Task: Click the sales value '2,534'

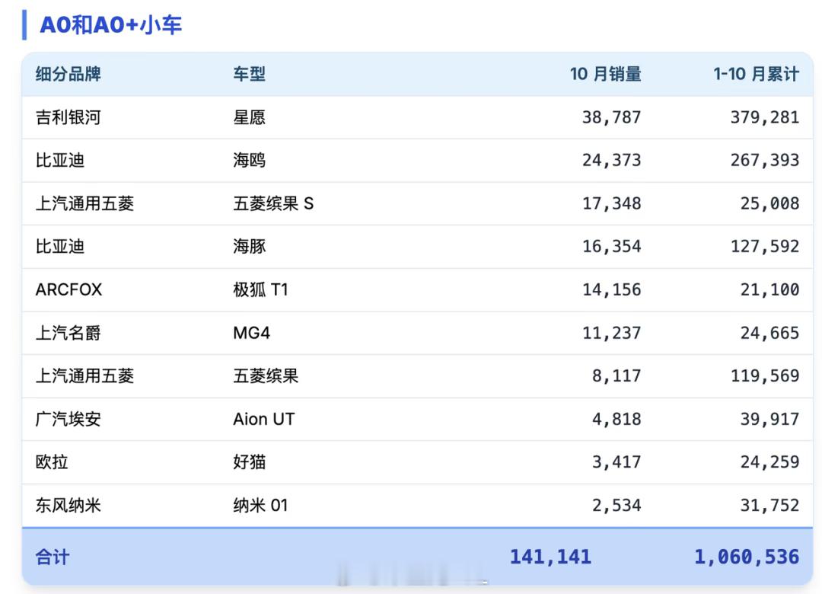Action: coord(616,506)
